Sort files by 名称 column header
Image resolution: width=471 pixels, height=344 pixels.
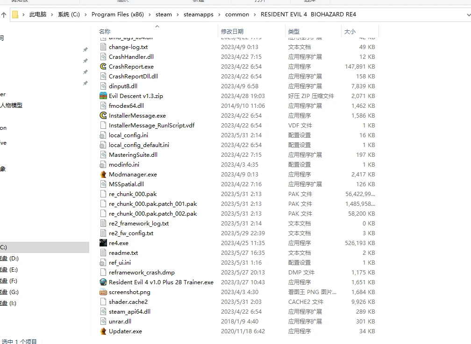[105, 32]
